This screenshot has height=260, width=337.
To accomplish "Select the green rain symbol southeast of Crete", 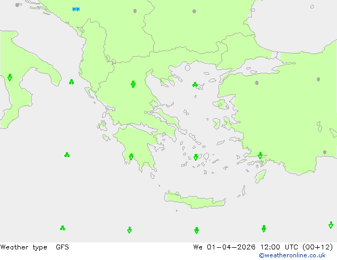I will tap(264, 229).
